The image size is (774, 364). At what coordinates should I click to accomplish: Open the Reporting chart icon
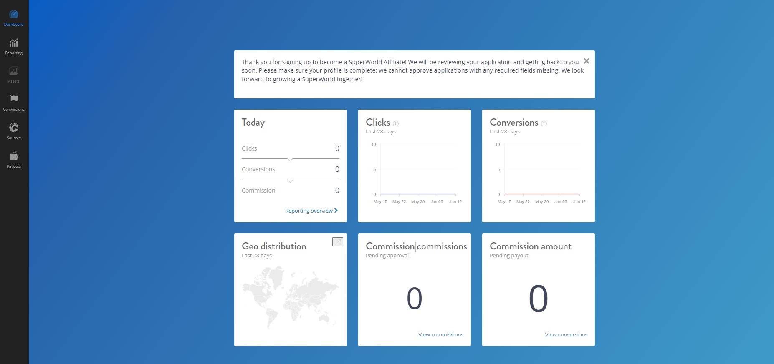[x=14, y=43]
